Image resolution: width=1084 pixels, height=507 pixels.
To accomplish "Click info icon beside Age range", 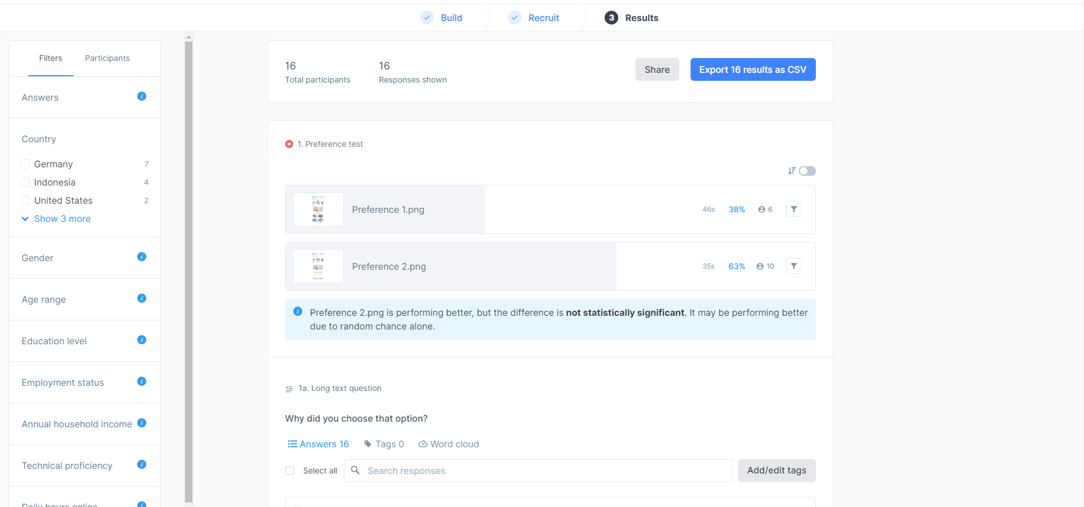I will pyautogui.click(x=142, y=299).
